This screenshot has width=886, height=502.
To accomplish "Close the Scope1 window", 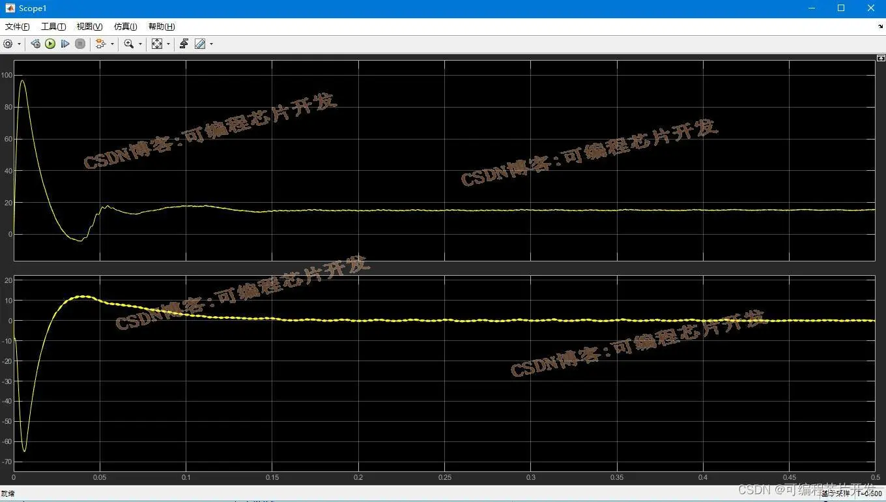I will 871,8.
